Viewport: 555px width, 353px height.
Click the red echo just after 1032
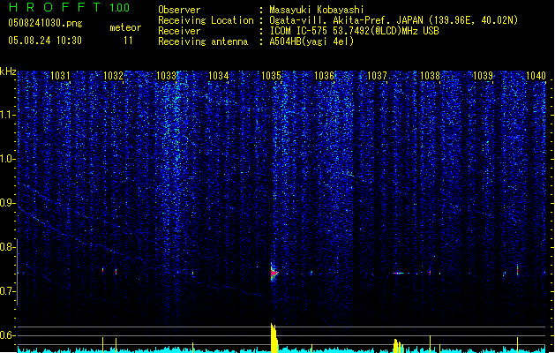click(x=116, y=272)
